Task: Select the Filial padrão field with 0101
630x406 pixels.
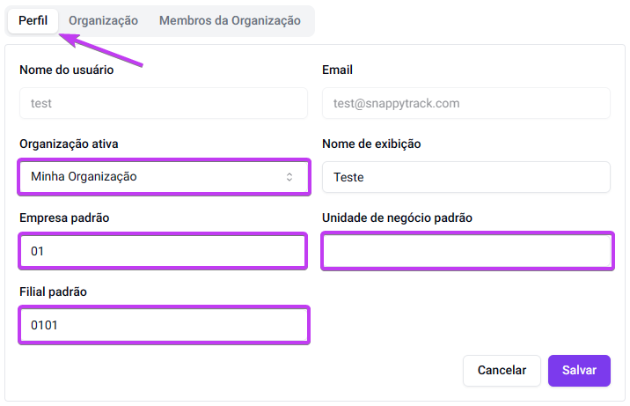Action: [x=163, y=325]
